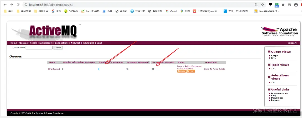Click the zoom magnifier icon in address bar
302x118 pixels.
pyautogui.click(x=256, y=5)
